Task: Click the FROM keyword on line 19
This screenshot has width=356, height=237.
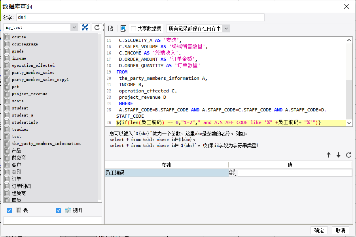Action: pyautogui.click(x=122, y=72)
